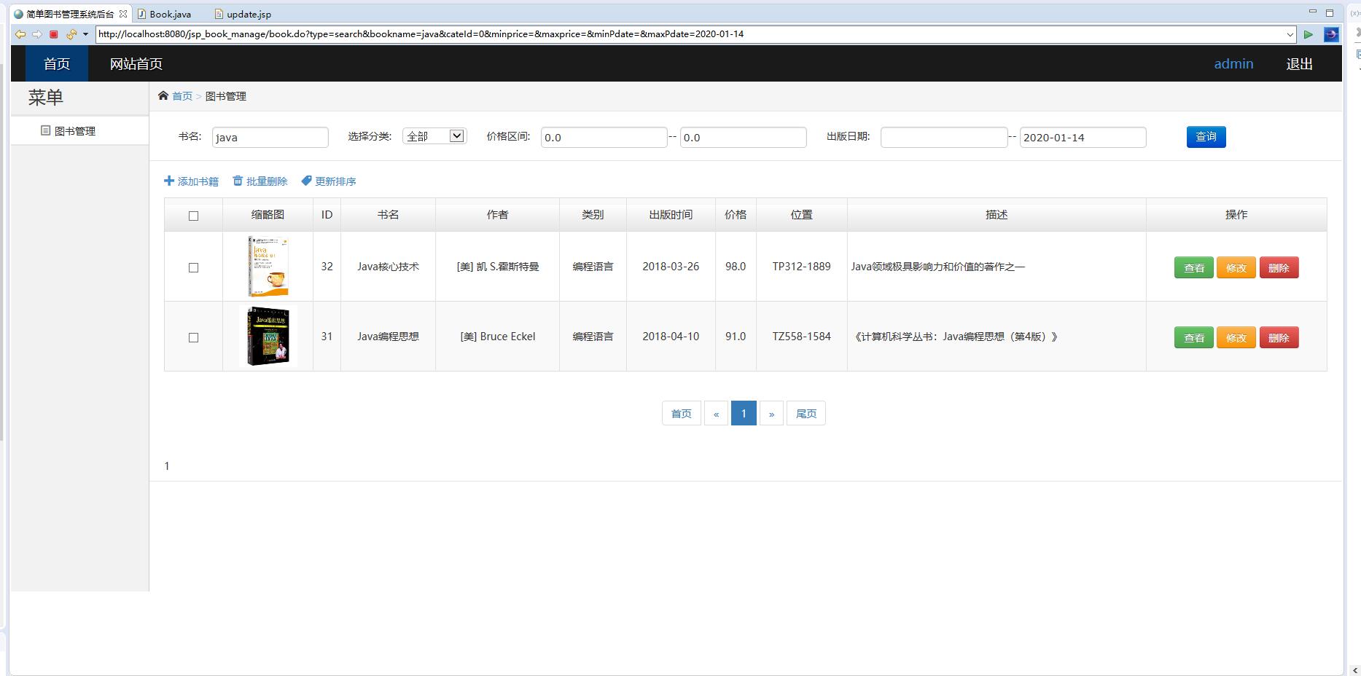Click inside the 书名 input field
1361x676 pixels.
point(270,137)
